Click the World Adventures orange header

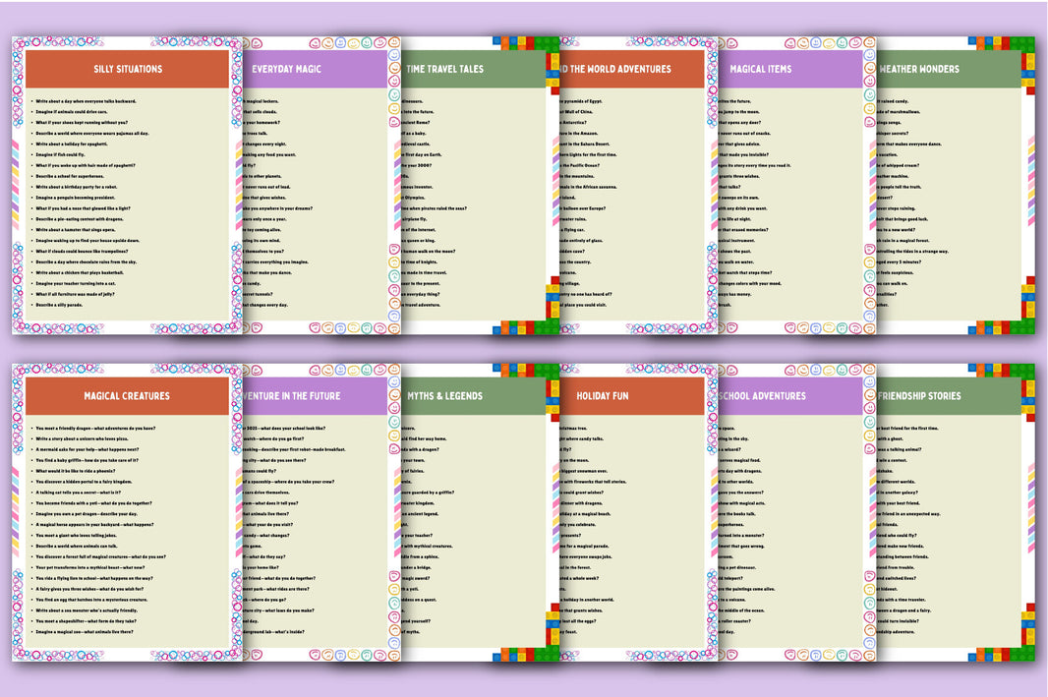(x=629, y=69)
